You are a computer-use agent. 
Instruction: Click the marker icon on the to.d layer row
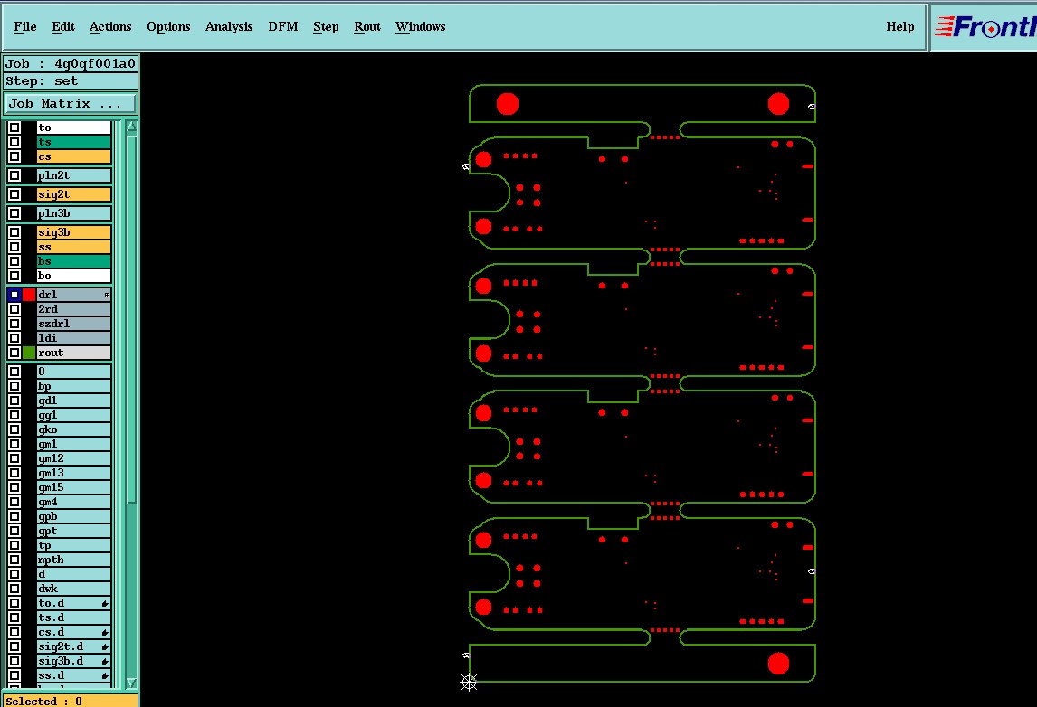pos(105,603)
